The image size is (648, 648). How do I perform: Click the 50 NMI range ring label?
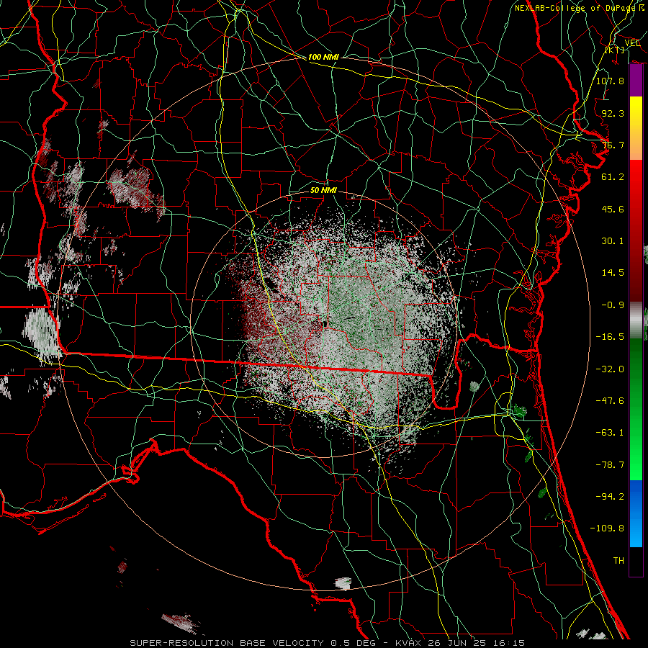[323, 190]
